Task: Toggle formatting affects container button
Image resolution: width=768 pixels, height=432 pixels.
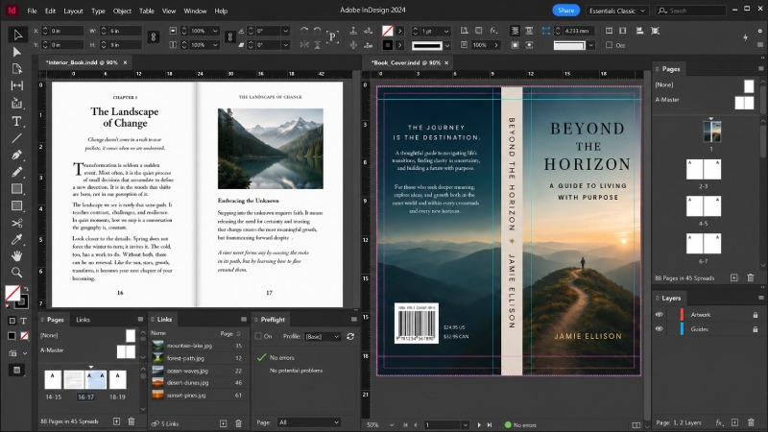Action: click(12, 321)
